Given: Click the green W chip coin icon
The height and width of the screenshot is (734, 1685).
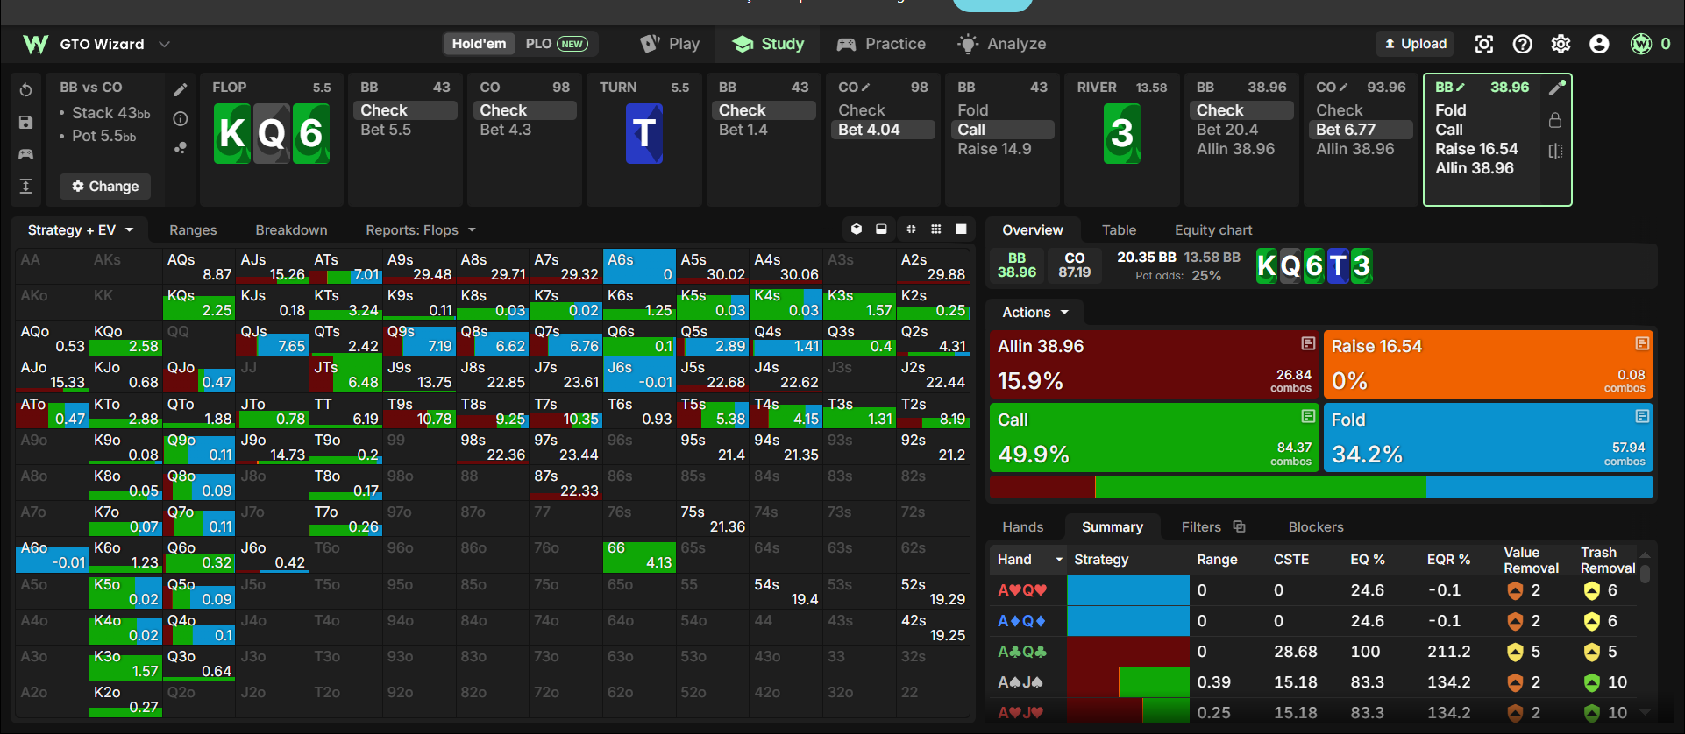Looking at the screenshot, I should (1641, 44).
